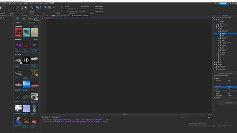Select the HumanoidRootPart item in Explorer
The image size is (237, 133).
(x=227, y=42)
